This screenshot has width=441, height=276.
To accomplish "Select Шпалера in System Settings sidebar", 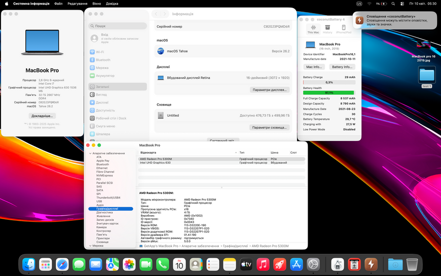I will [118, 134].
